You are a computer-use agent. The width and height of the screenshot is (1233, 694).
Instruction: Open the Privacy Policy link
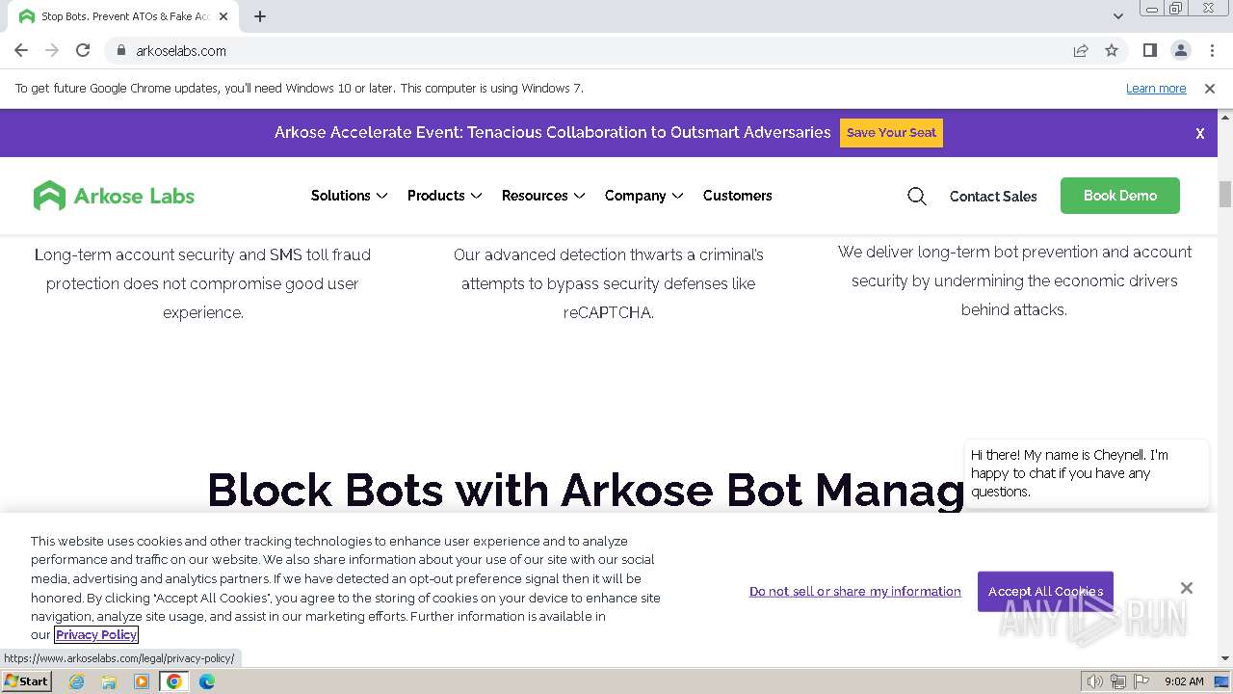[x=96, y=634]
